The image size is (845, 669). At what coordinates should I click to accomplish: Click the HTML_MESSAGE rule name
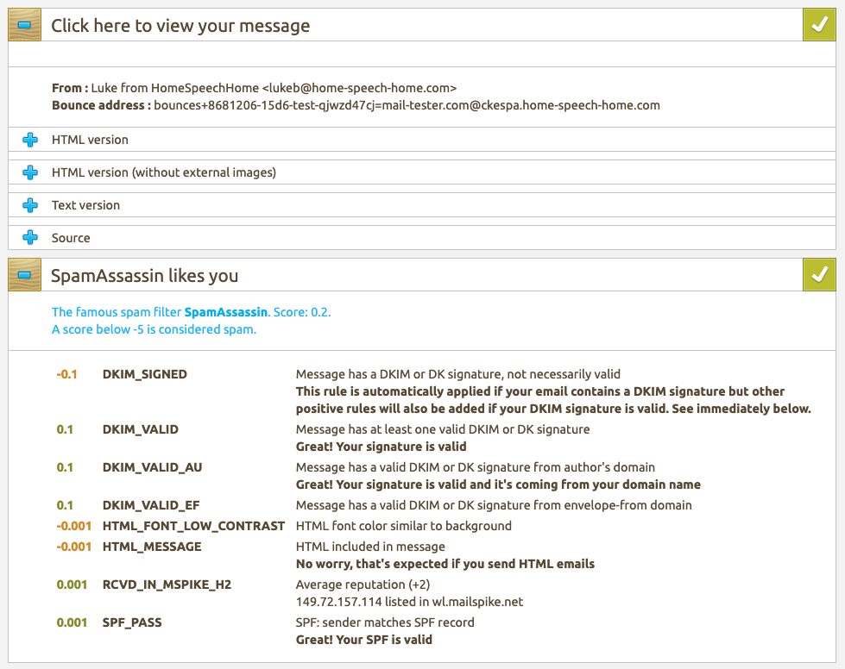pyautogui.click(x=152, y=547)
